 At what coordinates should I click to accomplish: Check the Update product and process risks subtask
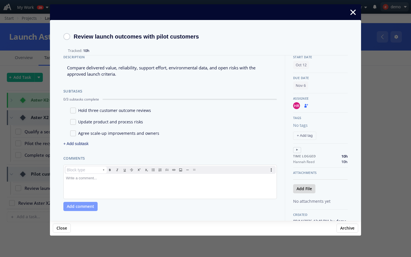pos(73,122)
